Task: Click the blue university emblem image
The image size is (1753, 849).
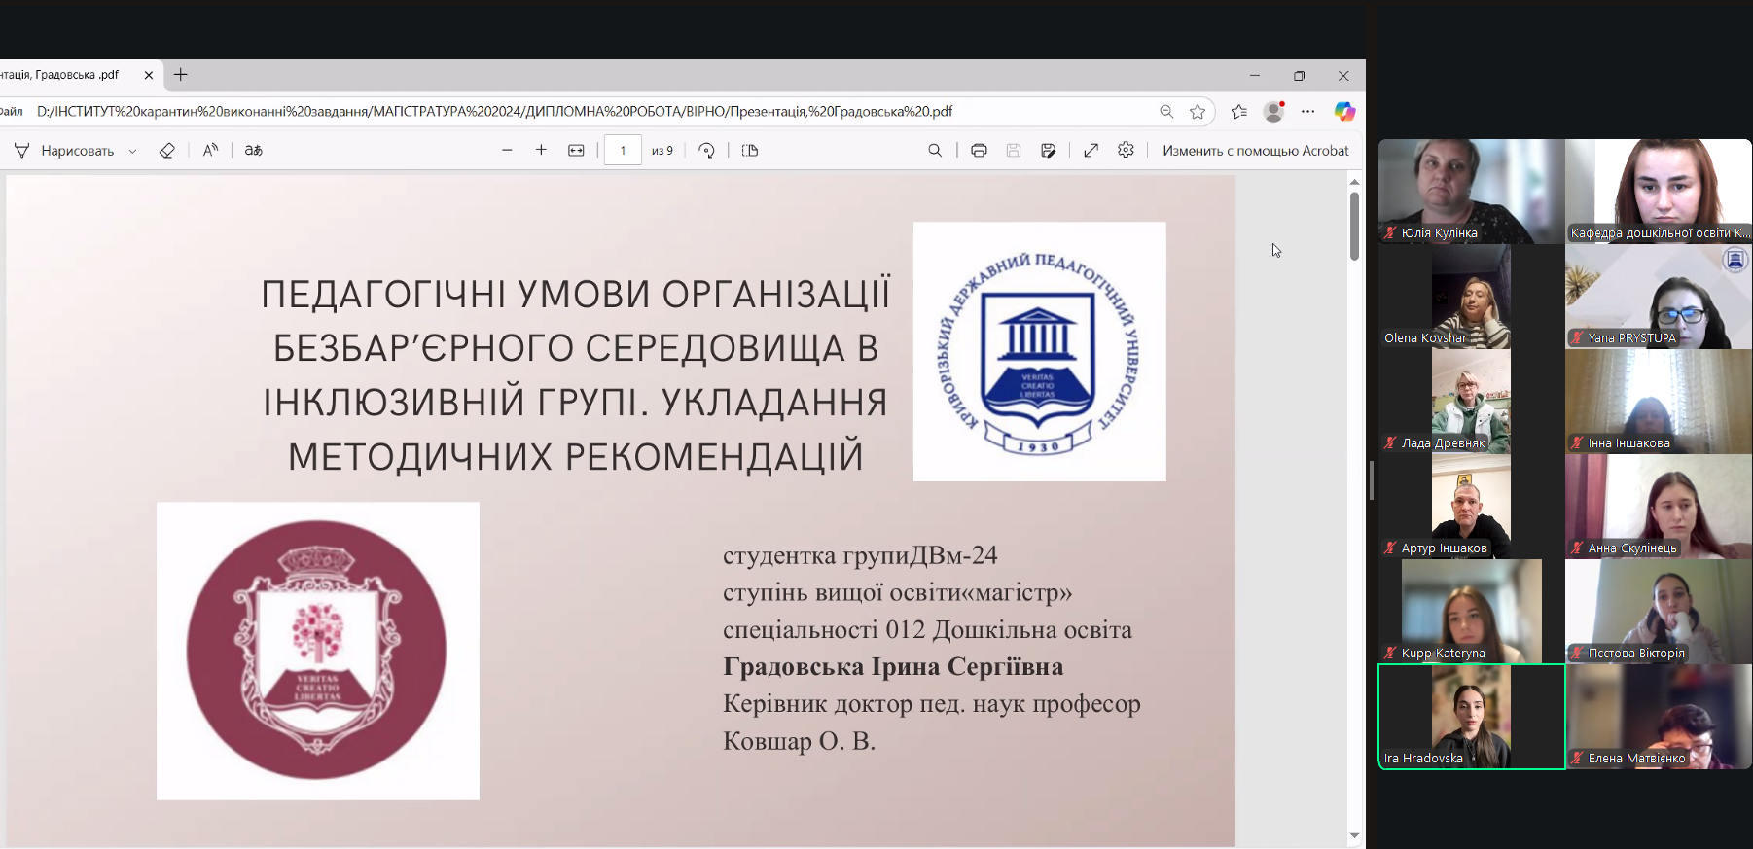Action: 1039,352
